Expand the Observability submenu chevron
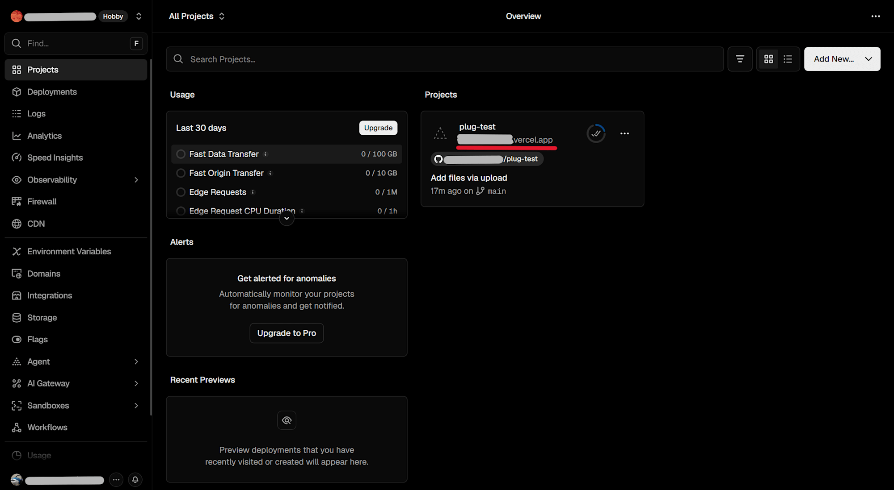This screenshot has width=894, height=490. 136,179
